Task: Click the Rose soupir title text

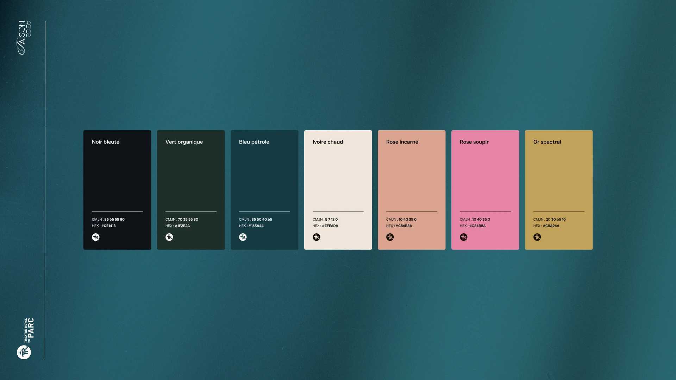Action: (x=474, y=142)
